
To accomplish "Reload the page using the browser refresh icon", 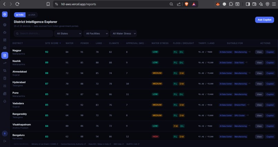I will [17, 4].
